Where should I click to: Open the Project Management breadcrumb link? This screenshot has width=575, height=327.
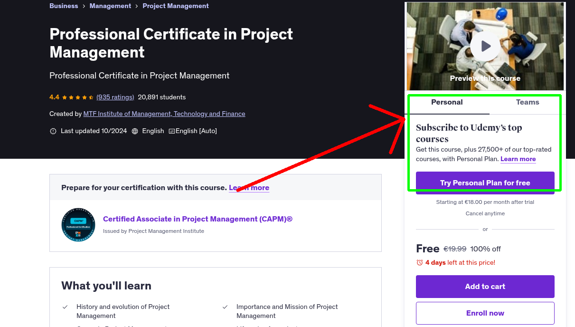pos(176,6)
